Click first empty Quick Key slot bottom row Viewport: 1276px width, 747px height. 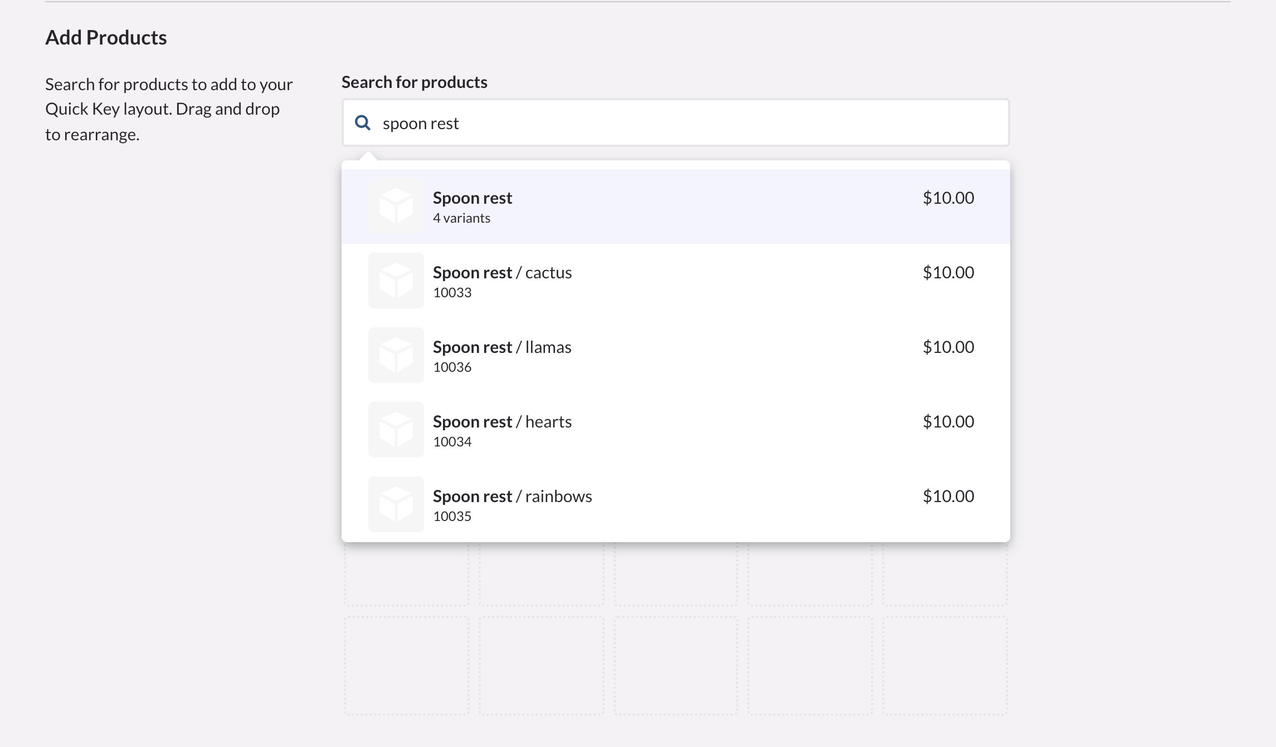click(x=406, y=665)
